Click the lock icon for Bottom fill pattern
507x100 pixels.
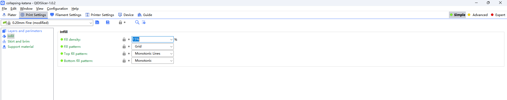click(124, 61)
